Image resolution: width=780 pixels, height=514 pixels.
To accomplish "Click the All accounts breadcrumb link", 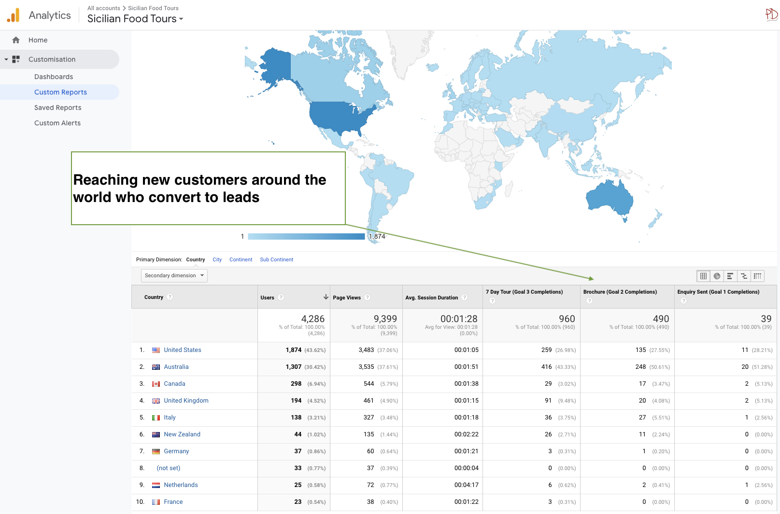I will (104, 8).
